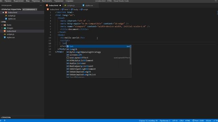Click the НЕ СОХРАНЕНО: 1 badge
The width and height of the screenshot is (218, 122).
pos(30,9)
